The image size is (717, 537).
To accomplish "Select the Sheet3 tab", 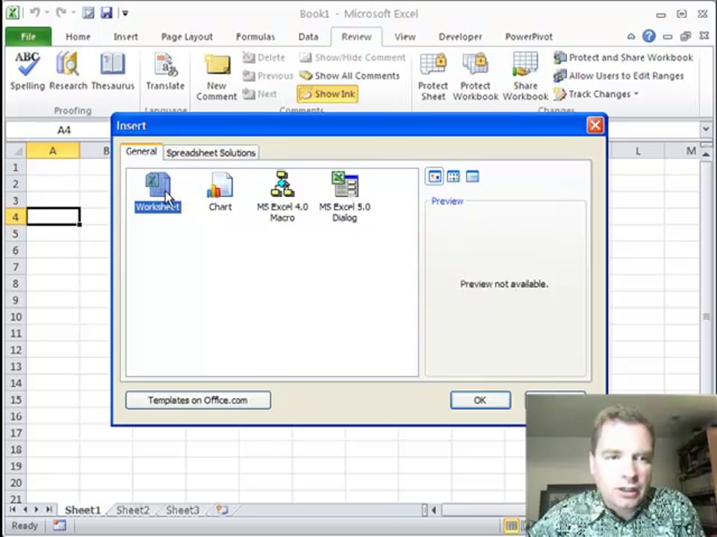I will (182, 510).
